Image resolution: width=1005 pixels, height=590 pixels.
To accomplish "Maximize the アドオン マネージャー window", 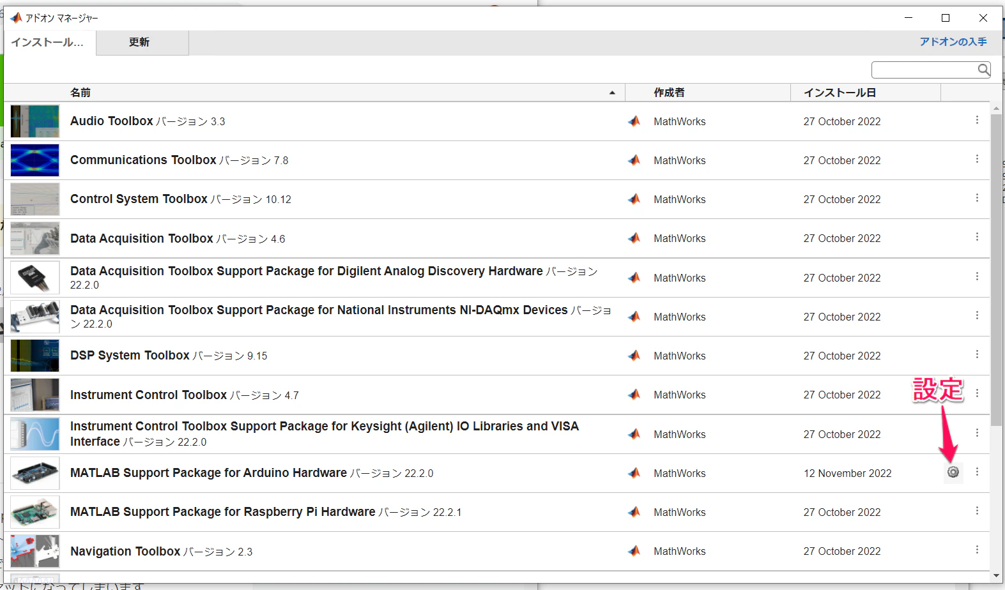I will (x=946, y=18).
